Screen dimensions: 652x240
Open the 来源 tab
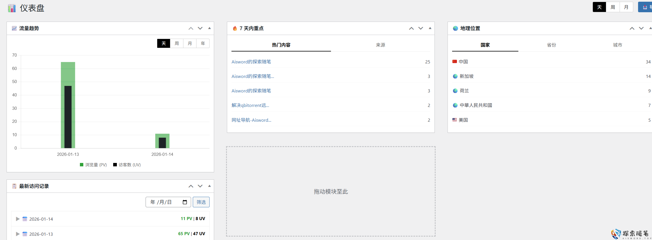click(x=380, y=45)
